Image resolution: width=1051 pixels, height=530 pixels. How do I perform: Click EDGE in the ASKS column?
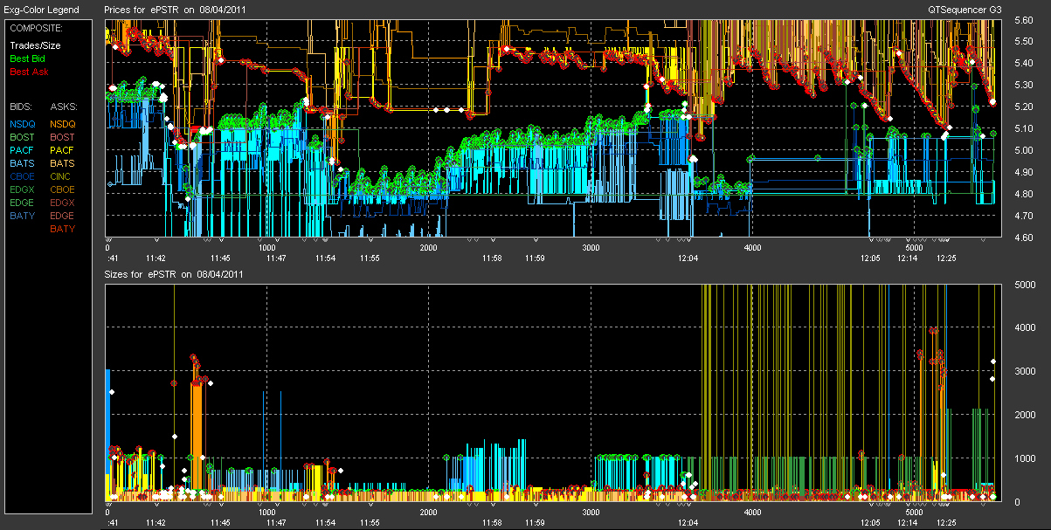pyautogui.click(x=63, y=216)
